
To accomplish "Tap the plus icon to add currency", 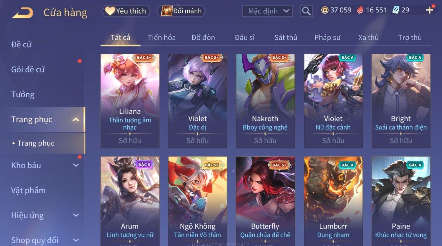I will tap(429, 10).
